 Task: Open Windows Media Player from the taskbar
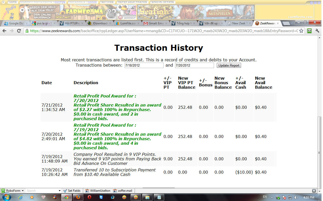(x=32, y=197)
